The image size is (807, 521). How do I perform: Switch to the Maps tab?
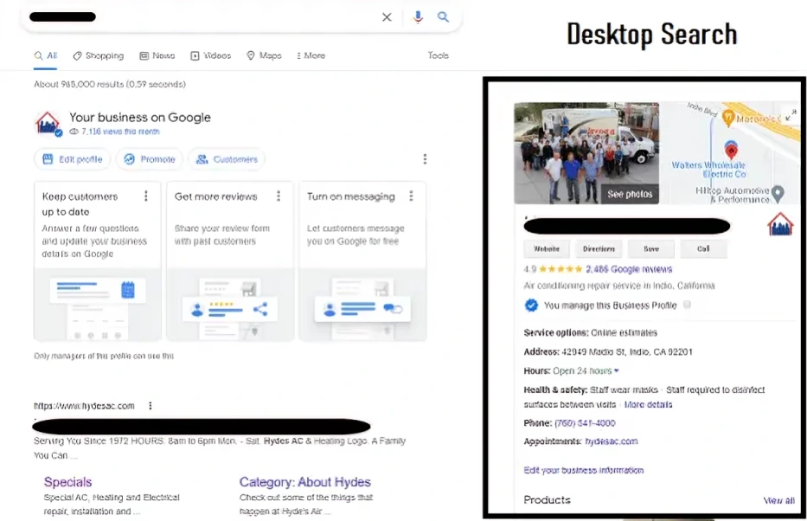(x=264, y=55)
